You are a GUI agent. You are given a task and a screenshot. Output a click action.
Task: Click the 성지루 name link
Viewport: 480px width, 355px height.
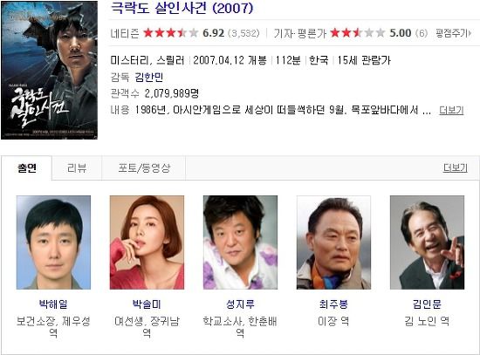240,304
